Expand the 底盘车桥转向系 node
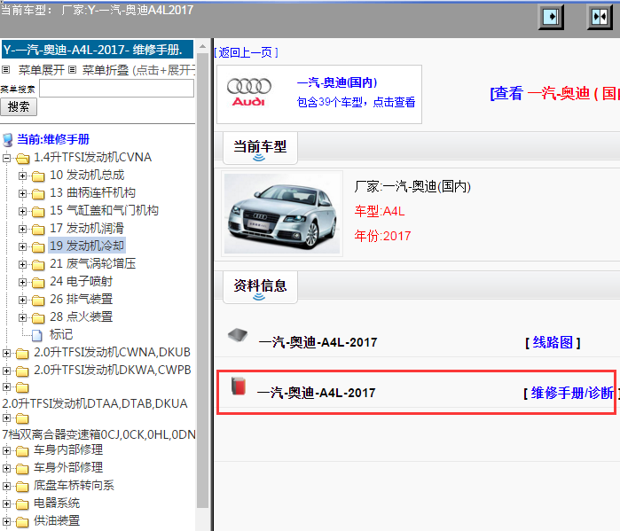620x531 pixels. pos(6,486)
